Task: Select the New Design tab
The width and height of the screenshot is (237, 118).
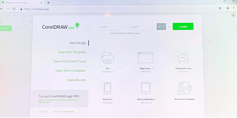Action: 78,43
